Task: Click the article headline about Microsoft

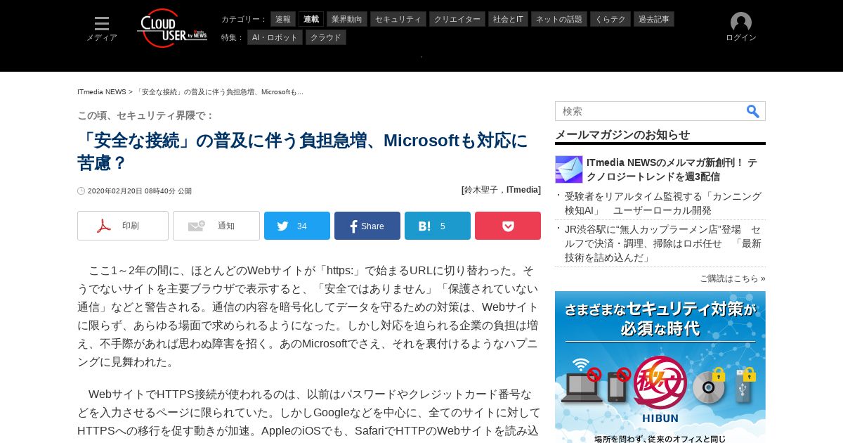Action: coord(303,151)
